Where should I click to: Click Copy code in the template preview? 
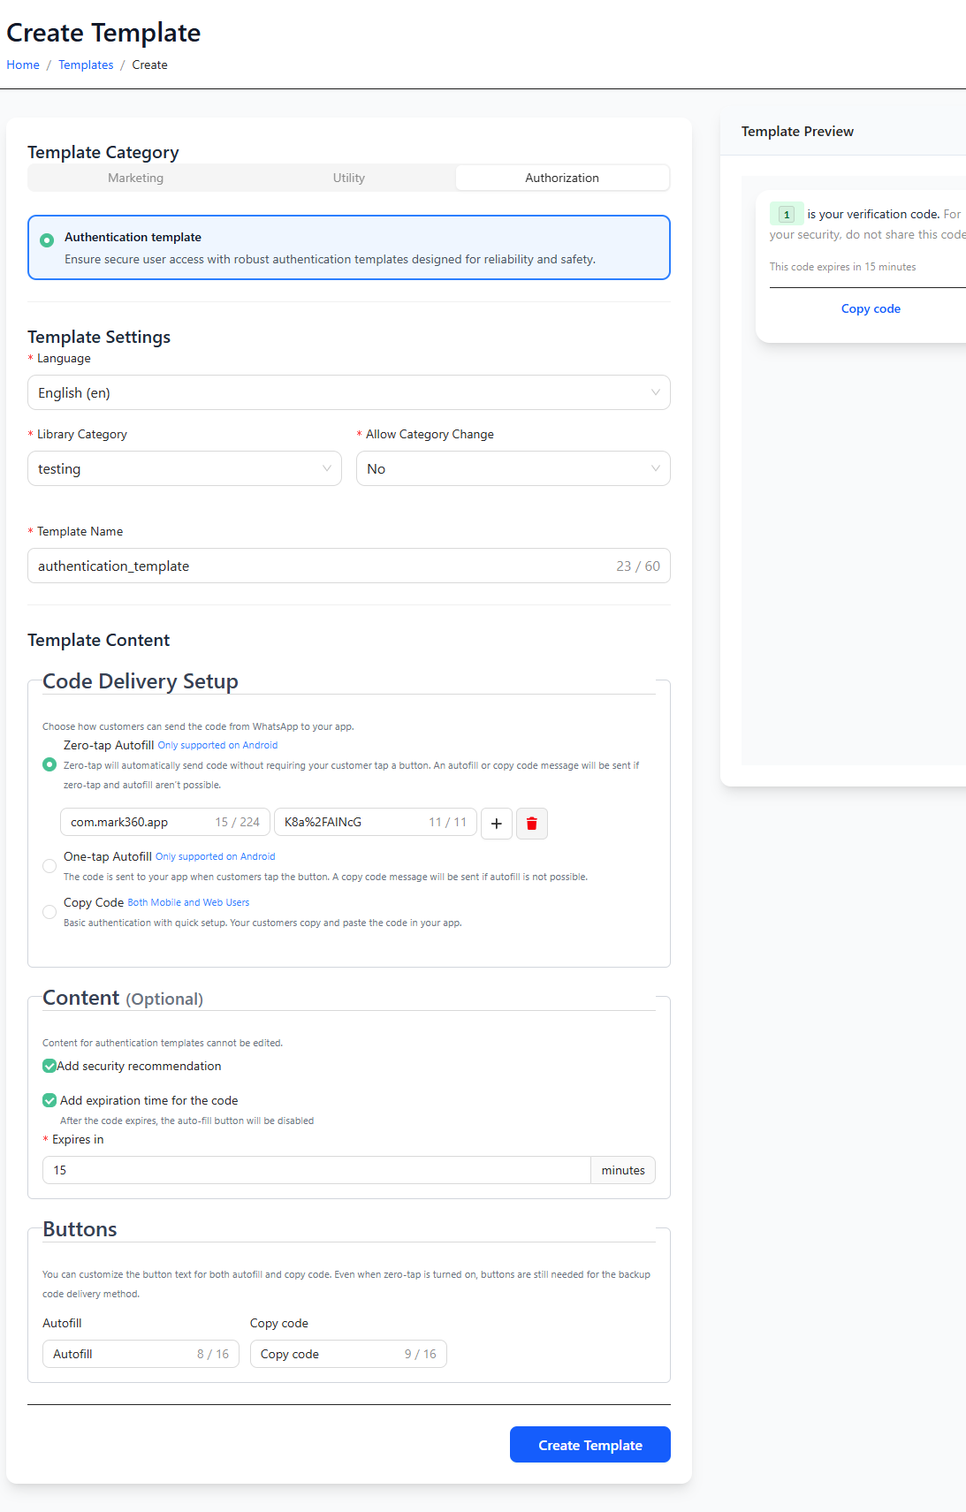click(x=871, y=308)
